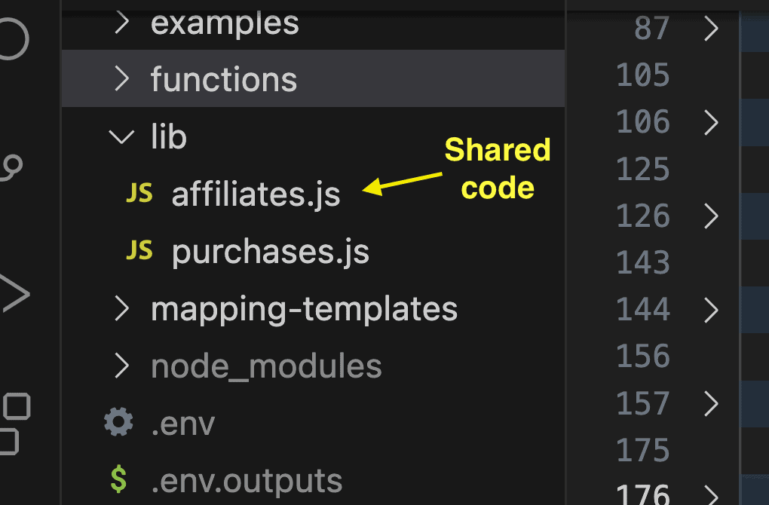Open the affiliates.js file

256,194
